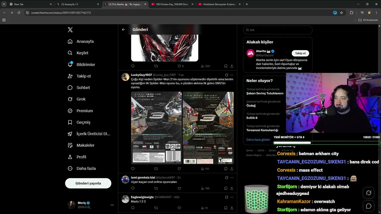Open LuckyGuy1907's profile name
Image resolution: width=381 pixels, height=214 pixels.
coord(141,75)
